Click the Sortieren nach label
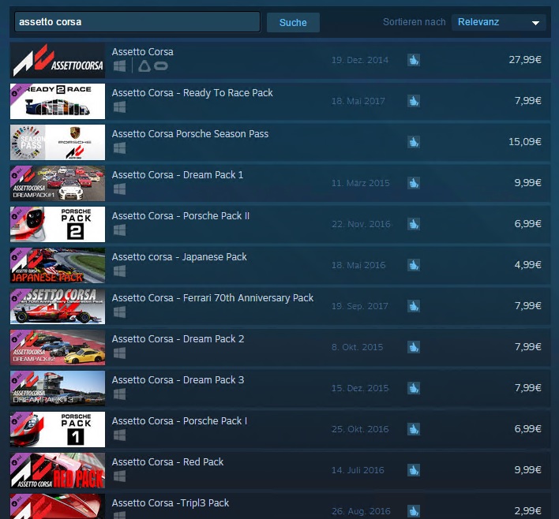This screenshot has height=519, width=559. pyautogui.click(x=414, y=22)
